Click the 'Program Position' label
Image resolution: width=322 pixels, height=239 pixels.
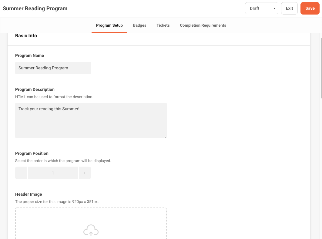pyautogui.click(x=32, y=153)
